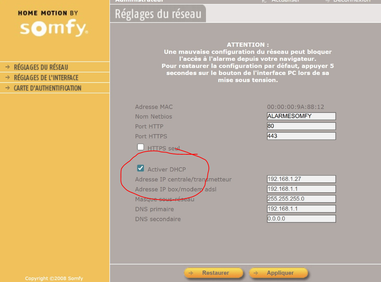Screen dimensions: 381x282
Task: Click arrow icon beside Réglages de l'interface
Action: [7, 78]
